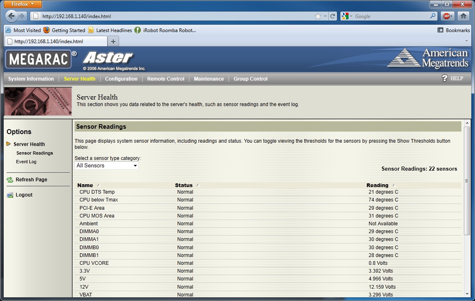Select the CPU DTS Temp row
Viewport: 475px width, 301px height.
[x=268, y=192]
